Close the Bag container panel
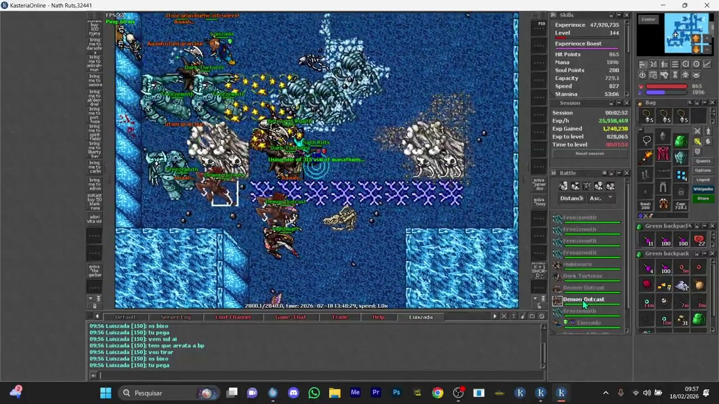The width and height of the screenshot is (719, 404). click(712, 103)
